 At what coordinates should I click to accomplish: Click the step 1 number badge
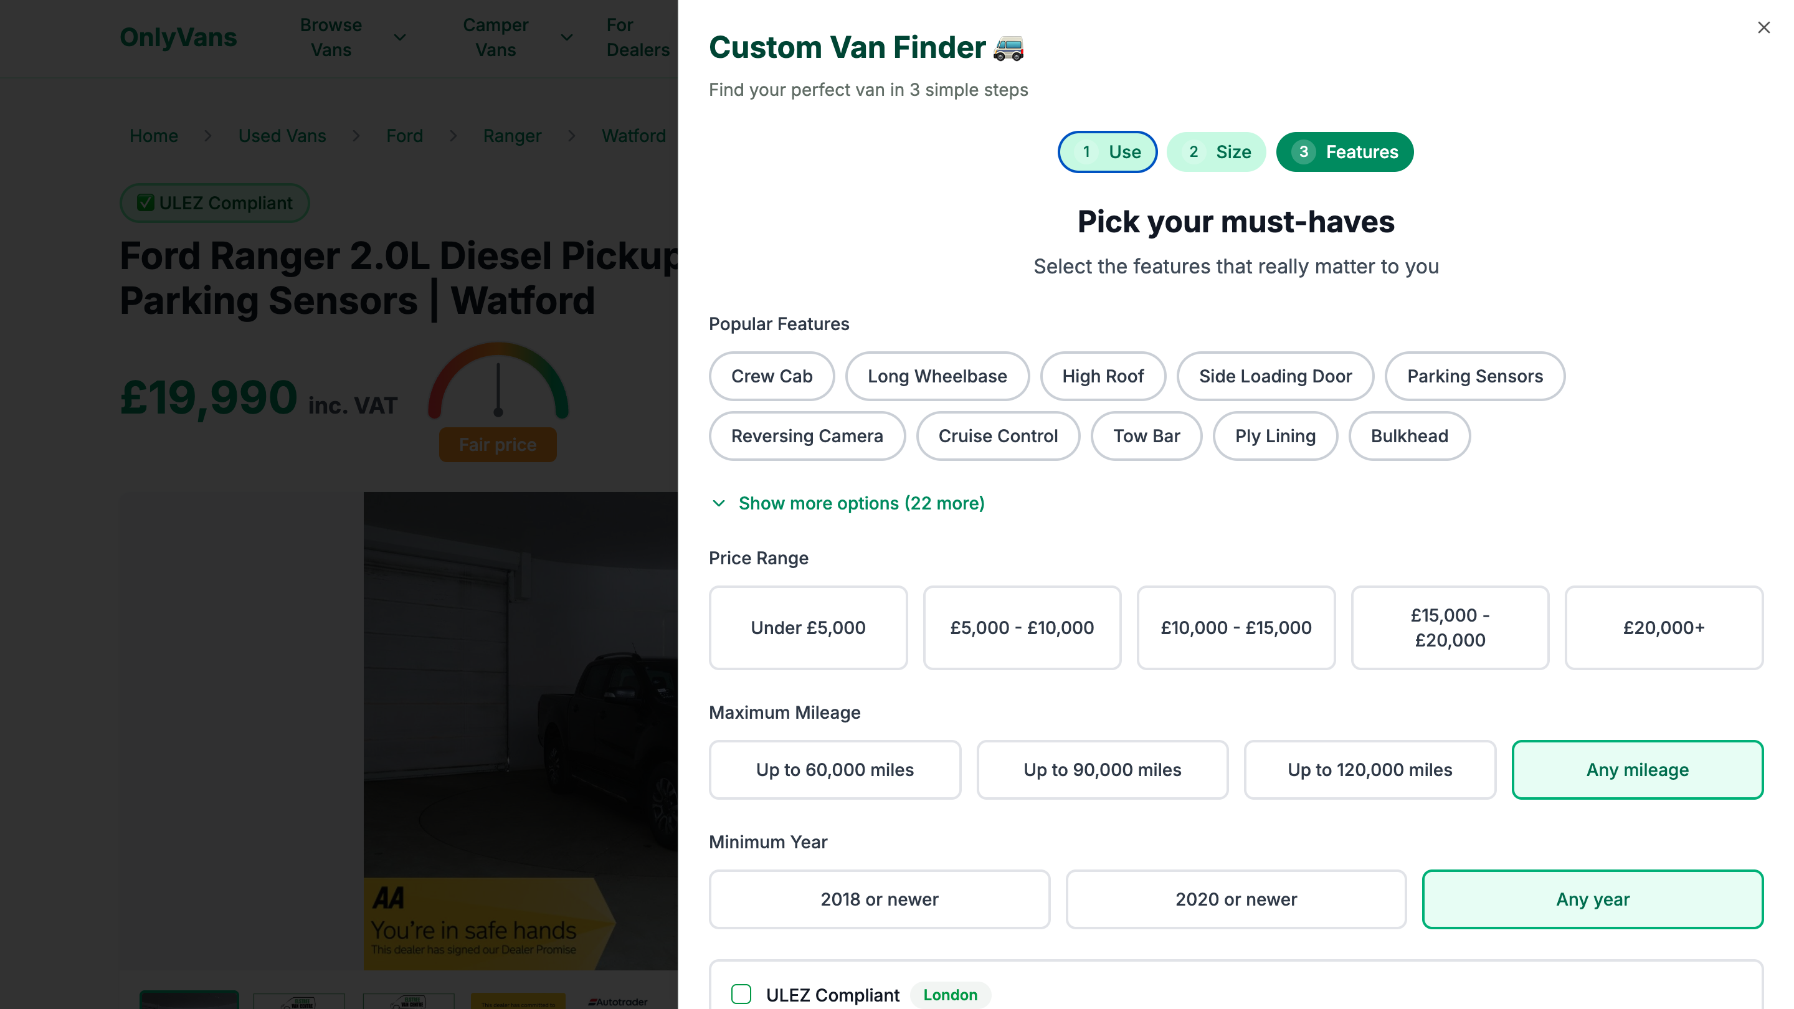tap(1086, 152)
